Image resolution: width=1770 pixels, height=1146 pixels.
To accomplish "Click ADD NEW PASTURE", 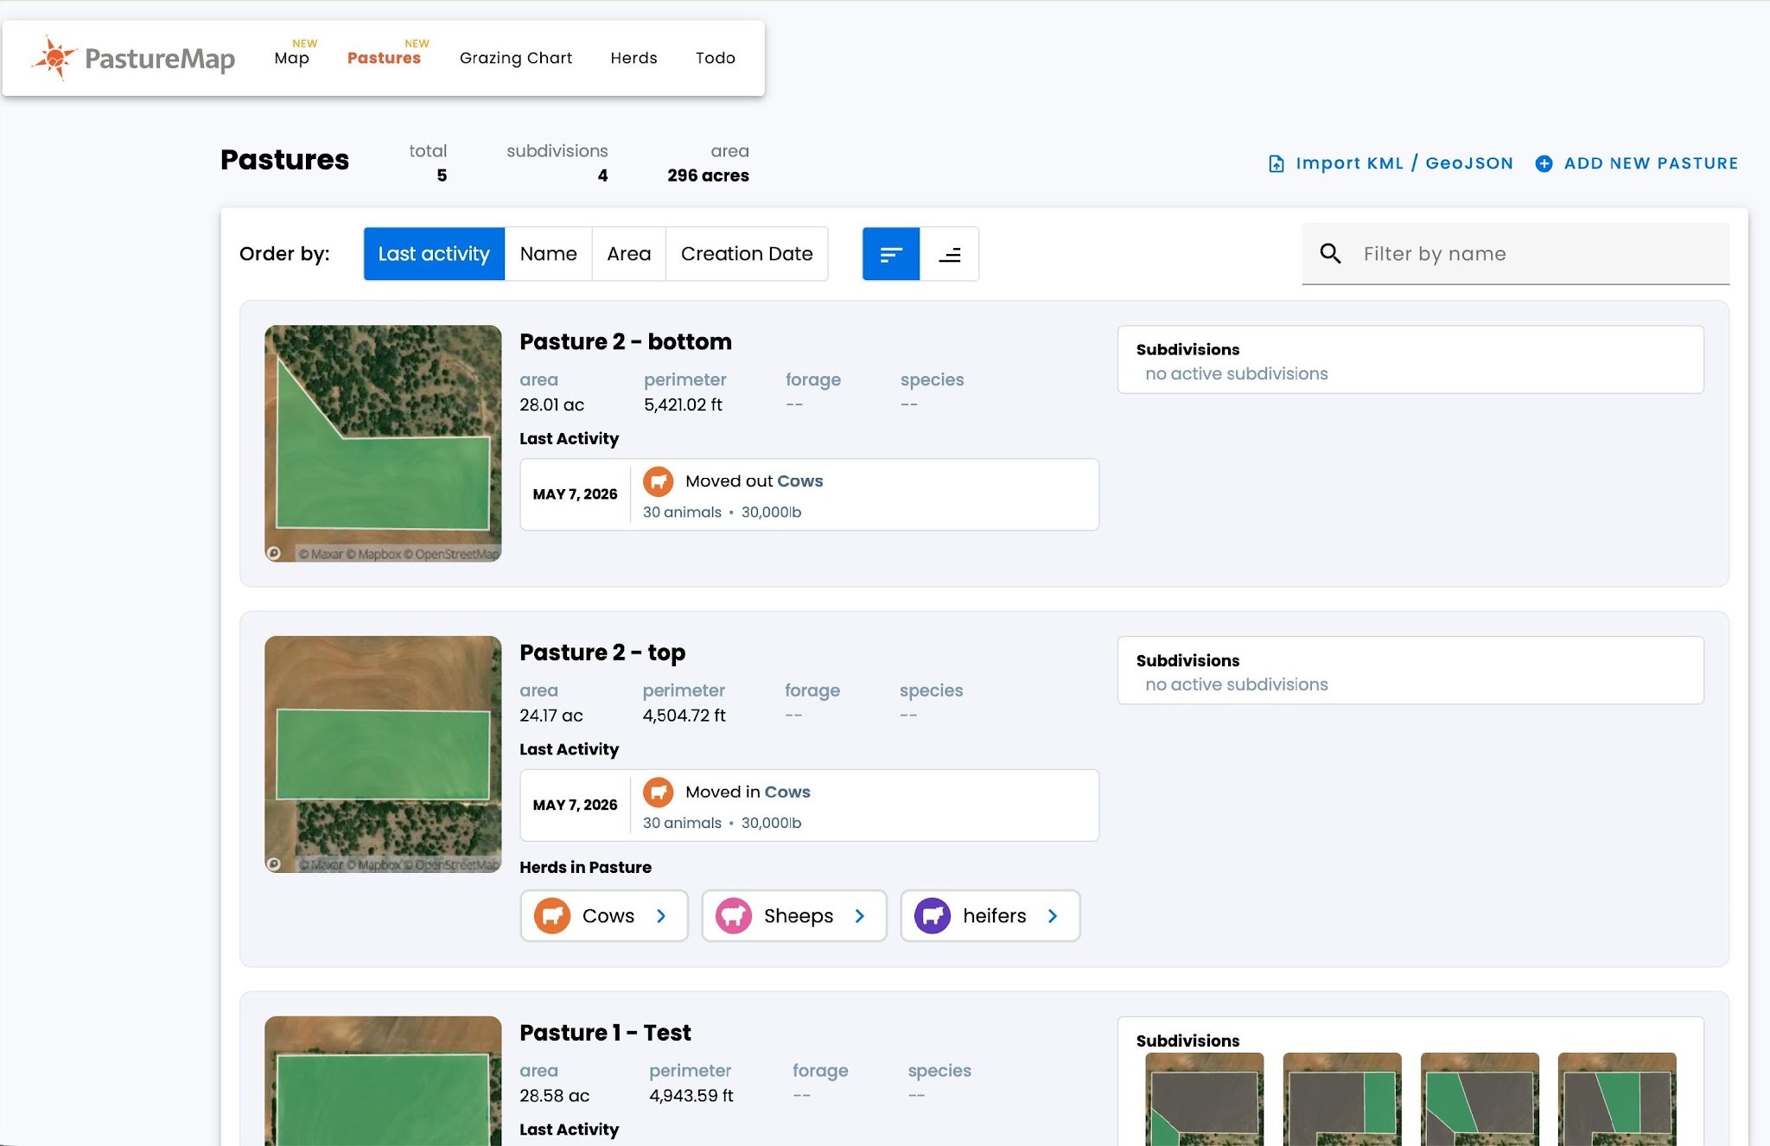I will 1651,163.
